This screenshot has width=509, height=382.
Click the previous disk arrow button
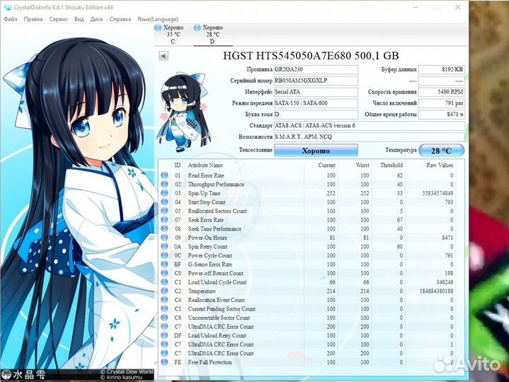point(164,56)
